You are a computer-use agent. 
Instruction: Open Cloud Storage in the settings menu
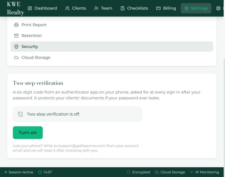[x=112, y=58]
